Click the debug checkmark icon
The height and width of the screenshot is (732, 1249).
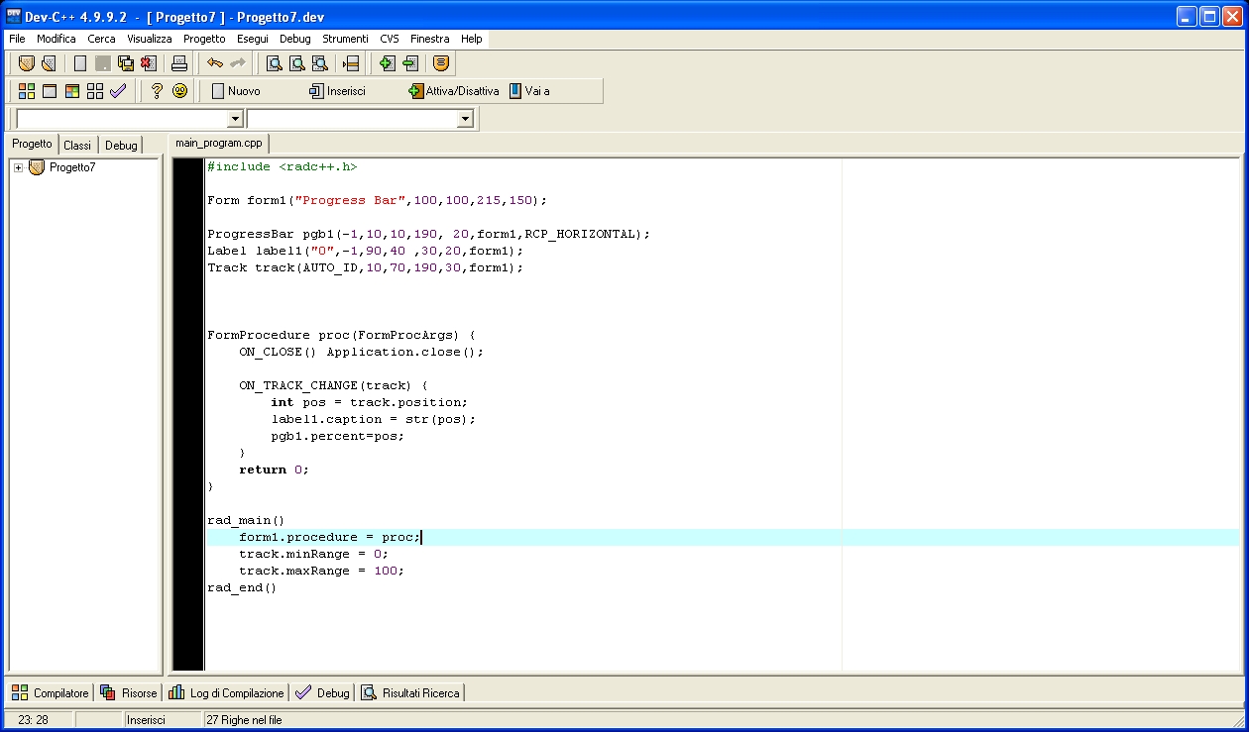(x=118, y=91)
